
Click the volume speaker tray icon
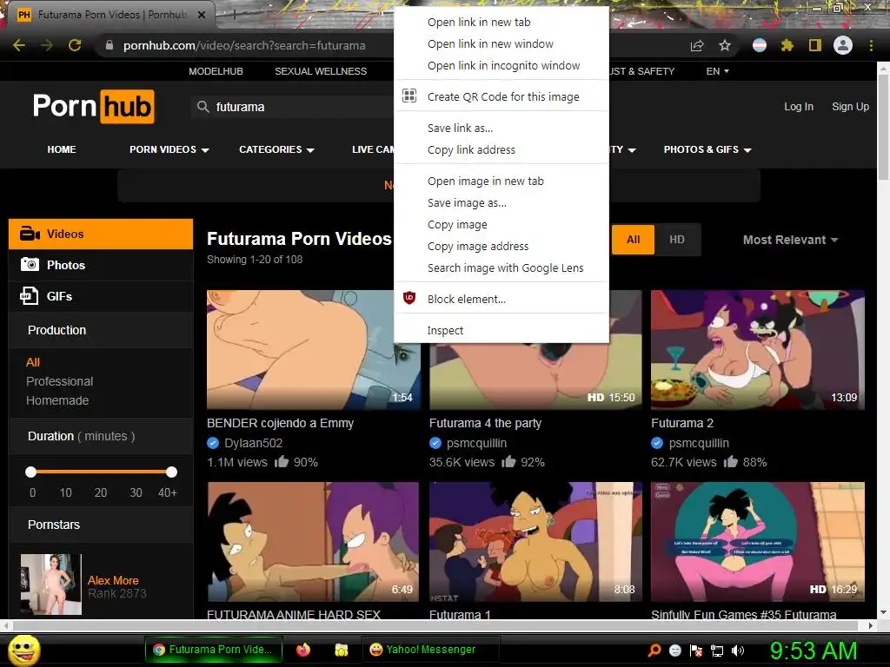pos(738,650)
